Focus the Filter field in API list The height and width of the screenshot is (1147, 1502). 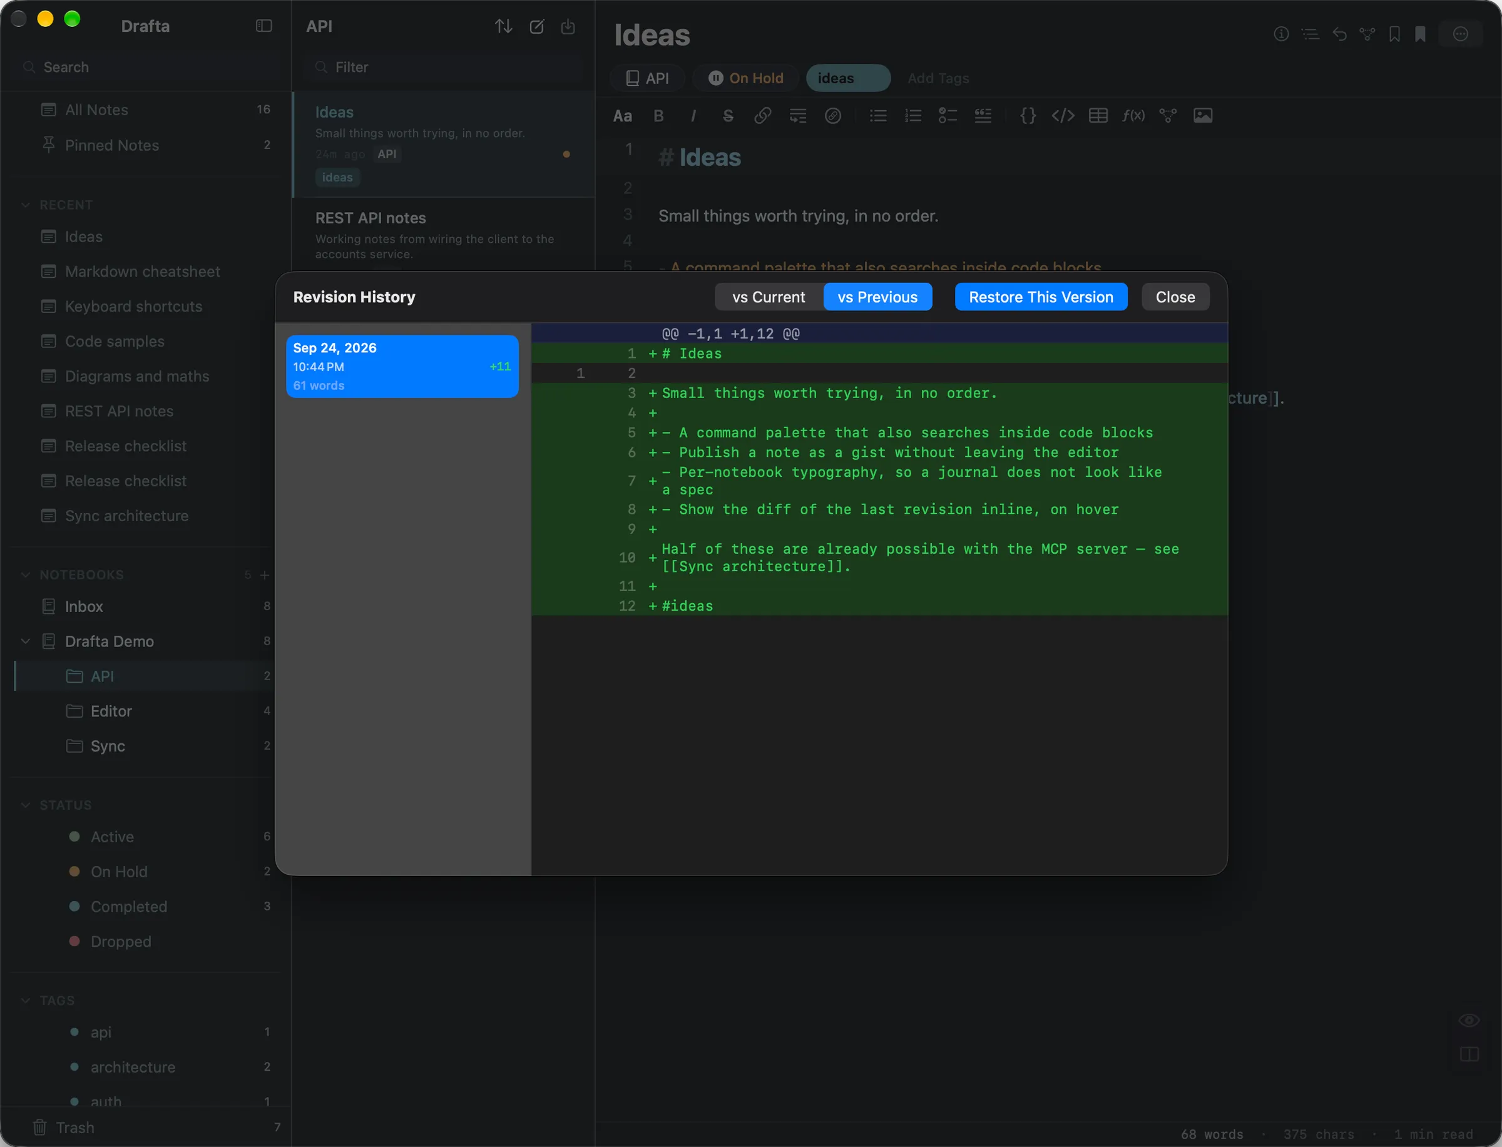444,67
